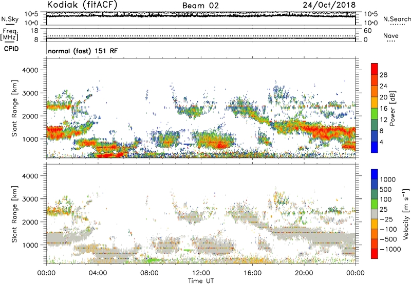Click the blue bottom of Power color bar
Screen dimensions: 411x284
pos(375,147)
